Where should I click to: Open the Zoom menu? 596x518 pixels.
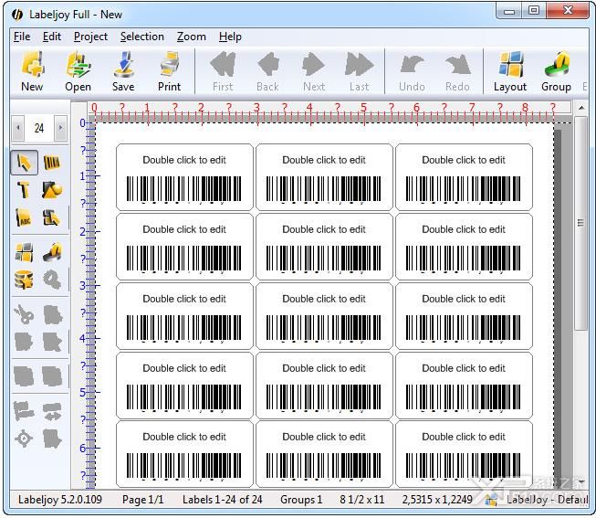point(191,37)
